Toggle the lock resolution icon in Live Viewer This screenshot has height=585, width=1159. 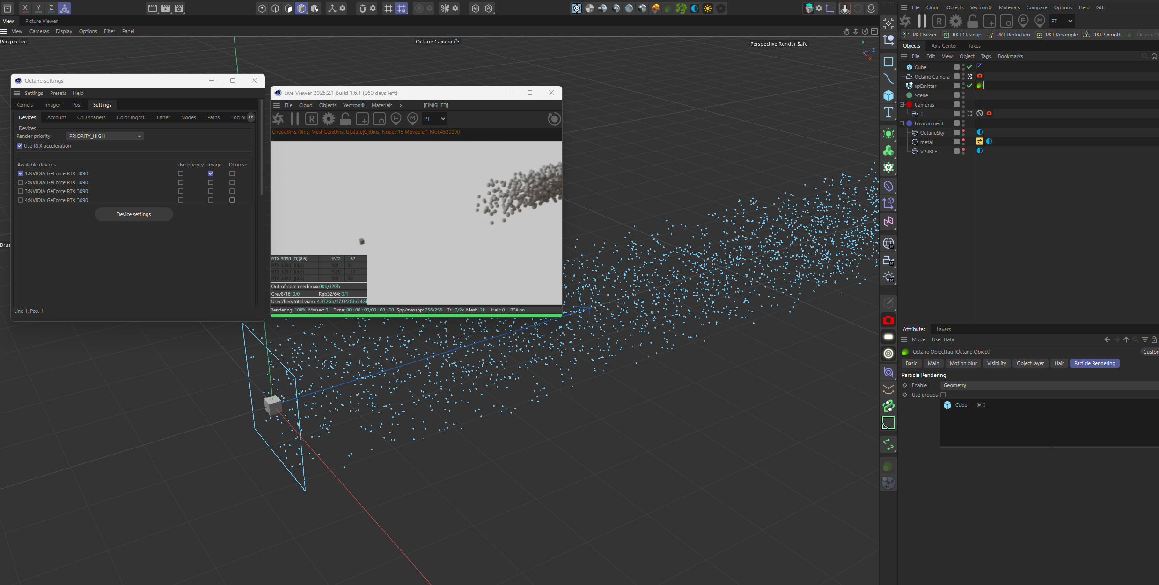coord(345,119)
